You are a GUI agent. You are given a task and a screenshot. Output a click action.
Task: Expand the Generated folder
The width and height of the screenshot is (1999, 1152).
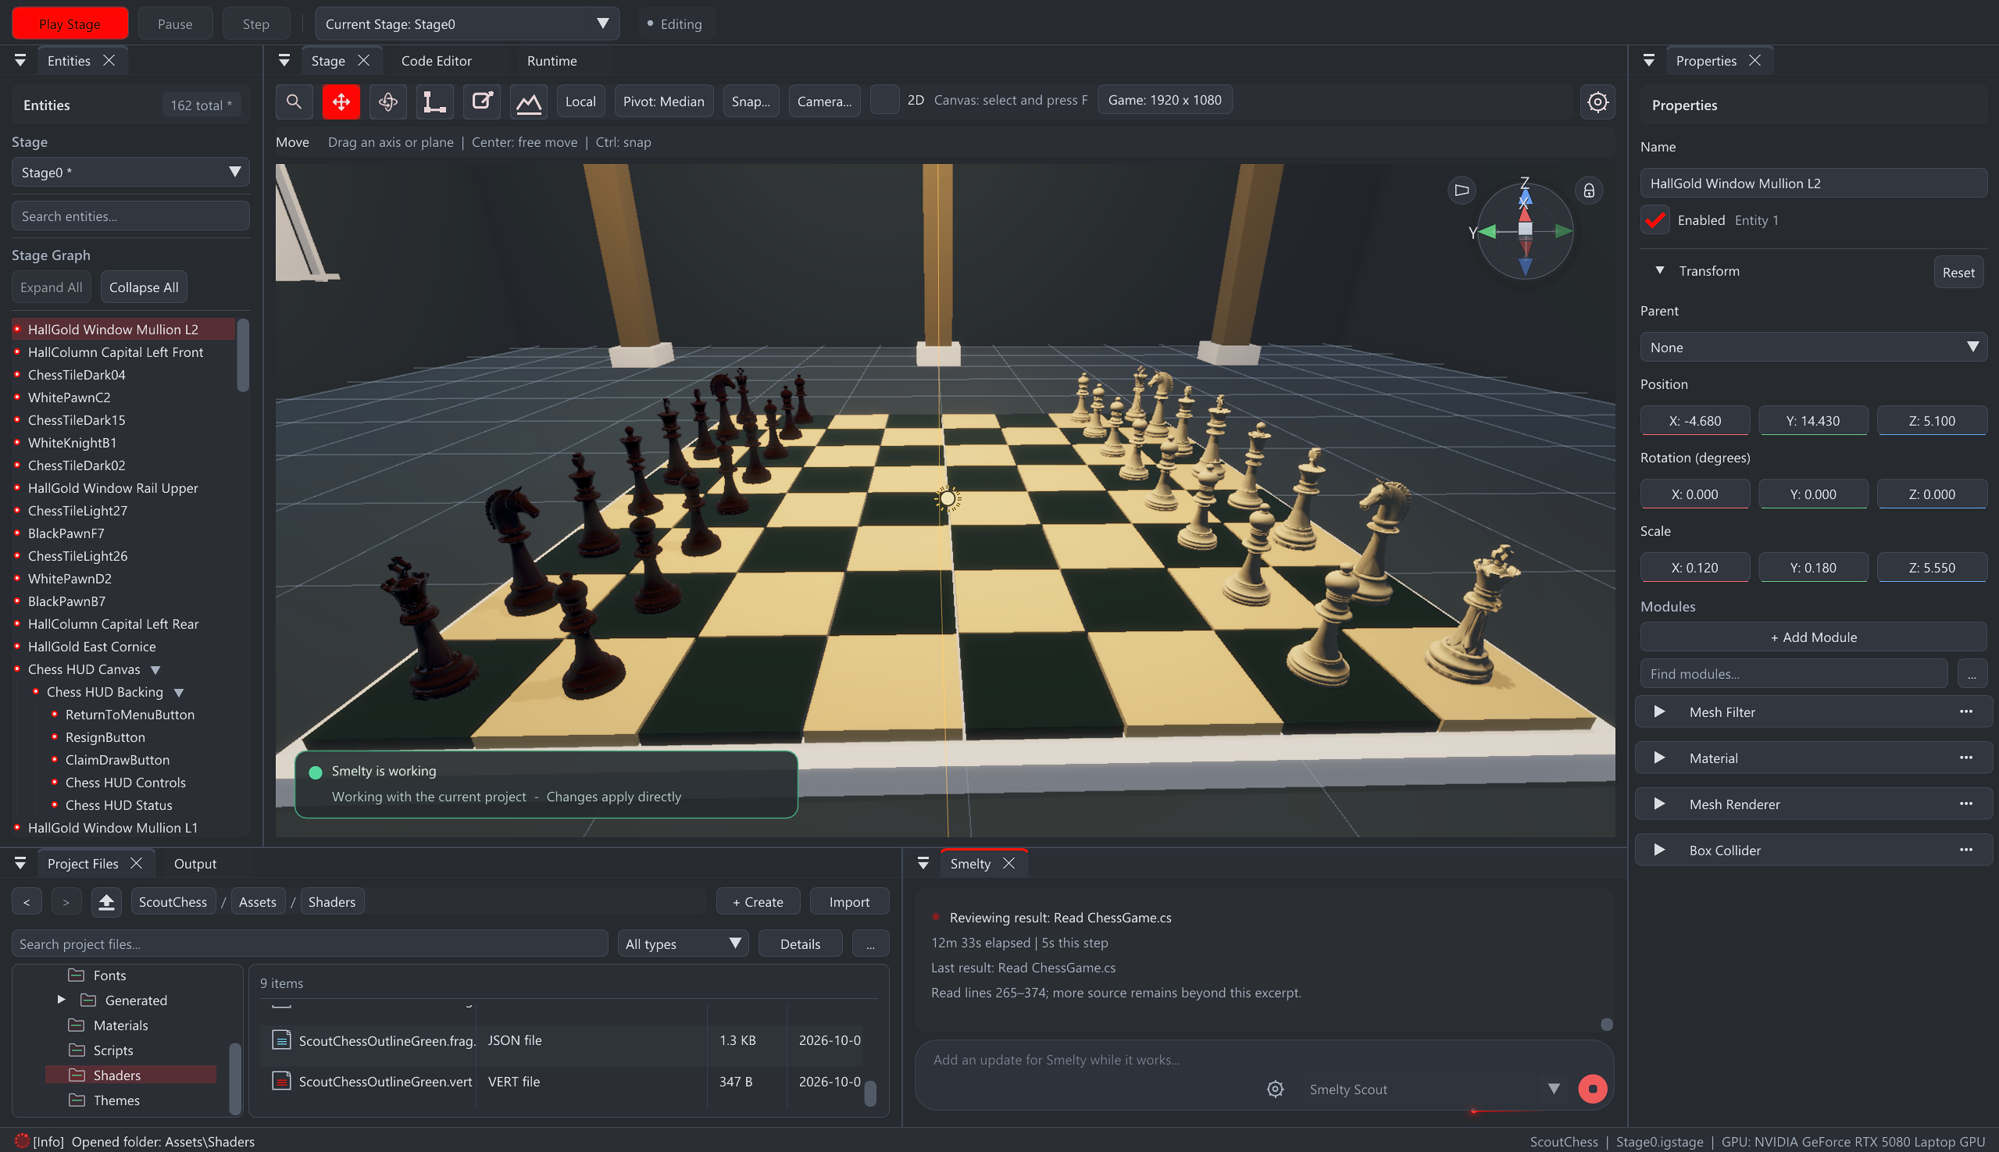coord(61,999)
